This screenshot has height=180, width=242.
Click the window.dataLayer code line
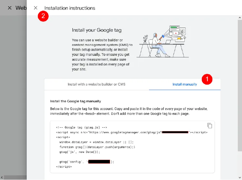point(96,142)
